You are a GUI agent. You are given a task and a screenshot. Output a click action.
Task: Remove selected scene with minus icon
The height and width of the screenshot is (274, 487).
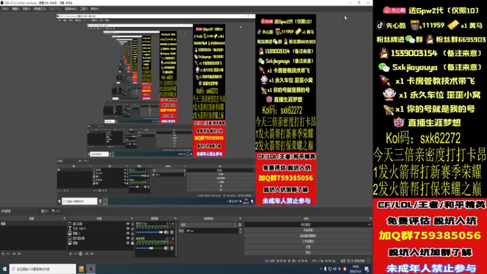[8, 254]
